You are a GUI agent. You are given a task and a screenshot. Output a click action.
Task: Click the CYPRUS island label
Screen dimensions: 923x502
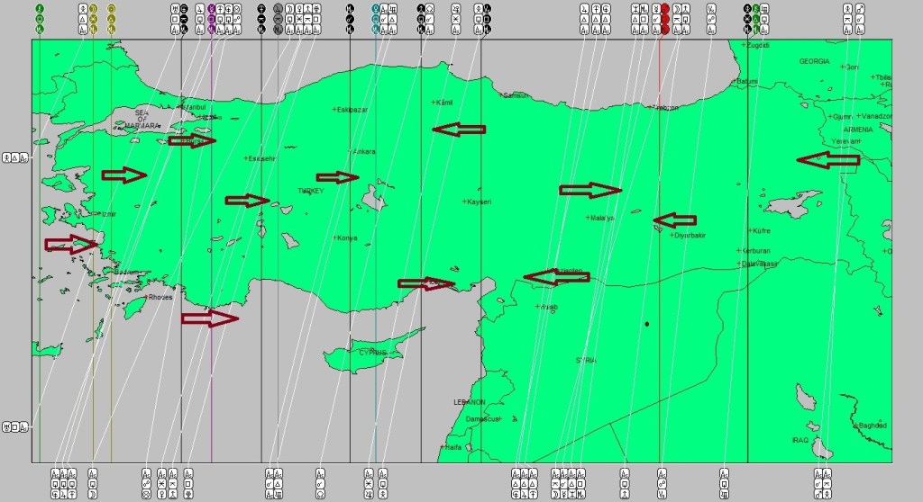pyautogui.click(x=372, y=352)
